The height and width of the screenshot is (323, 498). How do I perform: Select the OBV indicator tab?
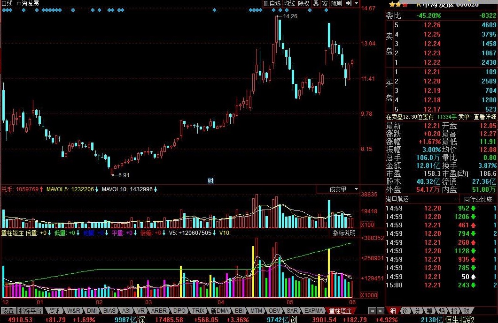point(274,311)
